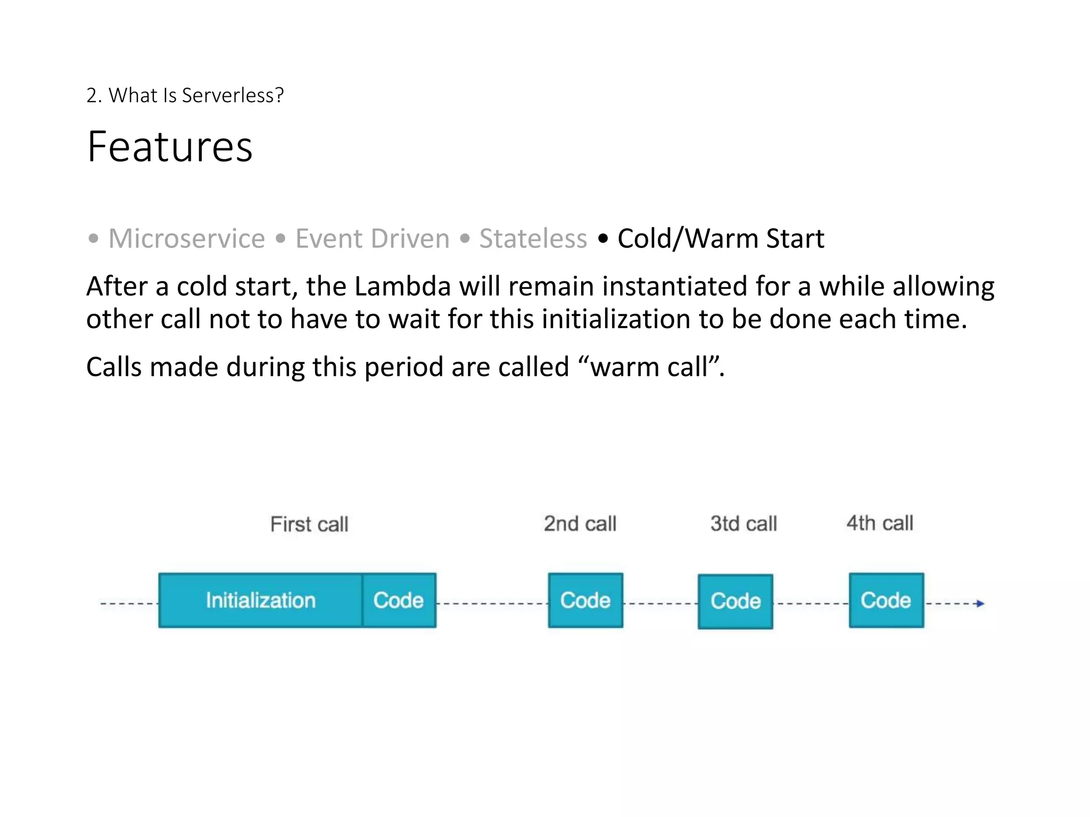The image size is (1090, 817).
Task: Select the "4th call" label
Action: pyautogui.click(x=880, y=523)
